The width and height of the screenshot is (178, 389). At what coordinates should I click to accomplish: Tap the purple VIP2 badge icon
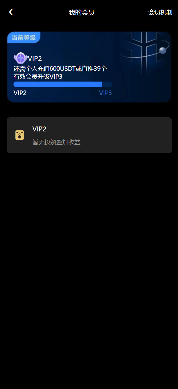pos(21,58)
